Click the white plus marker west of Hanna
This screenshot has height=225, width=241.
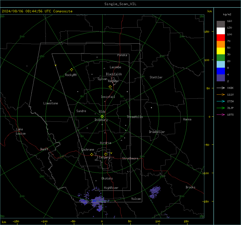click(x=151, y=108)
